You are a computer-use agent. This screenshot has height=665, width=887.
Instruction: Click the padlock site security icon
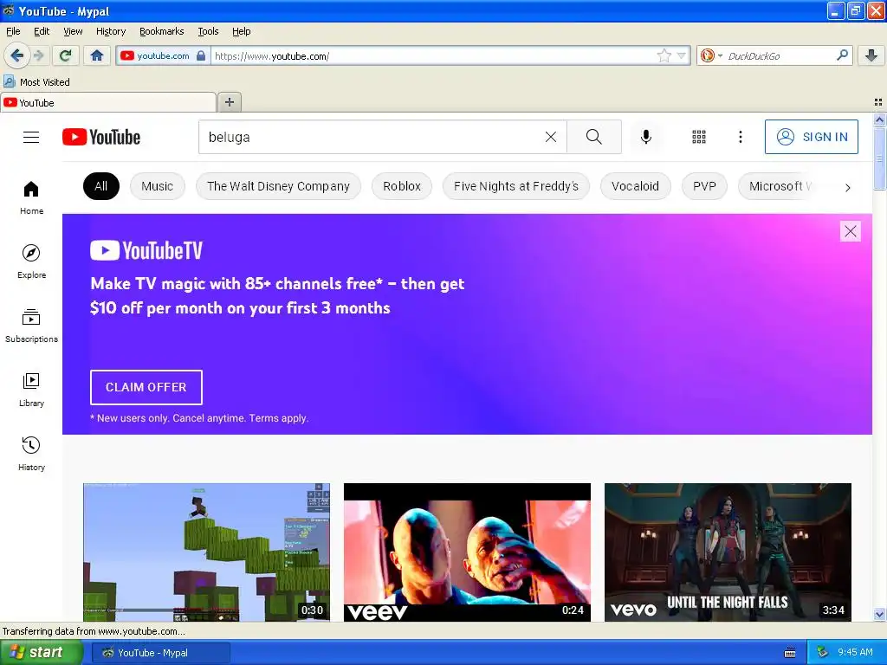tap(201, 55)
